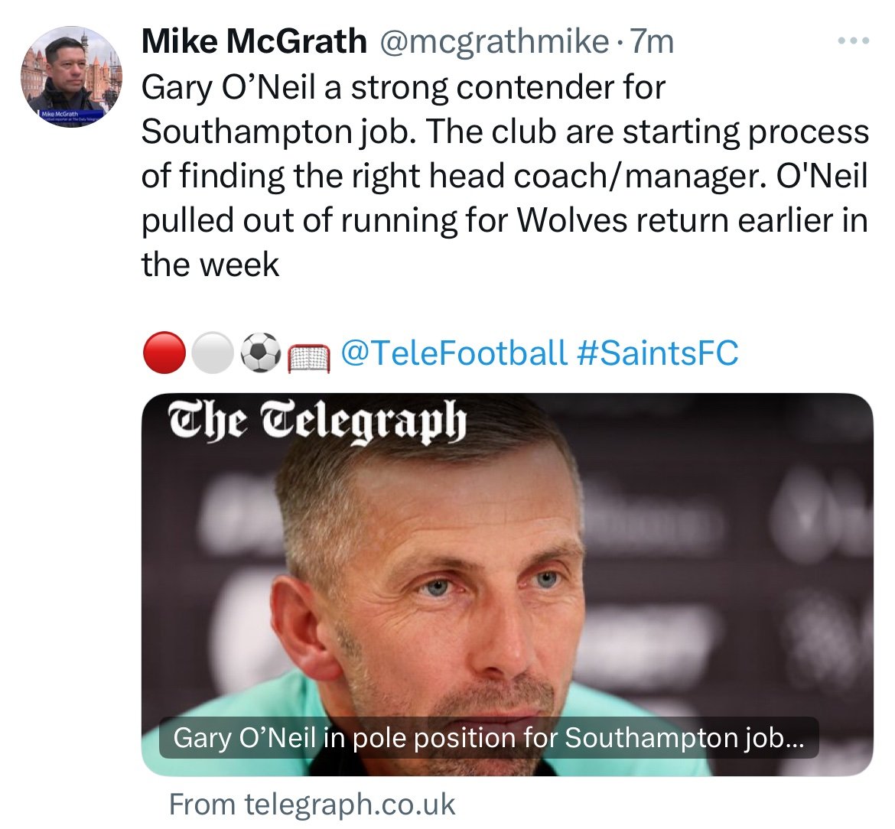The image size is (895, 829).
Task: Open Mike McGrath's profile avatar
Action: click(71, 77)
